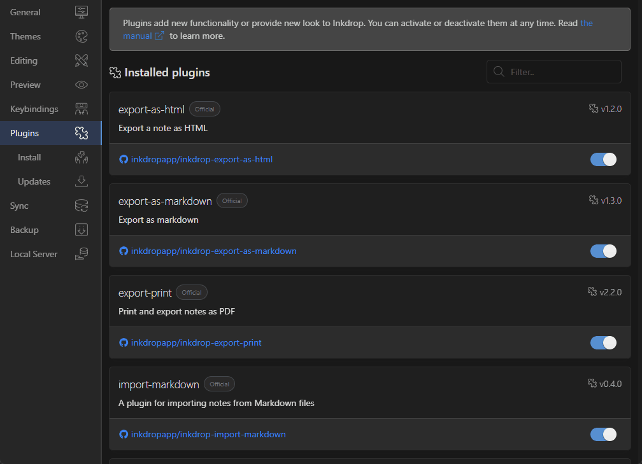
Task: Click puzzle icon beside Installed plugins heading
Action: point(115,73)
